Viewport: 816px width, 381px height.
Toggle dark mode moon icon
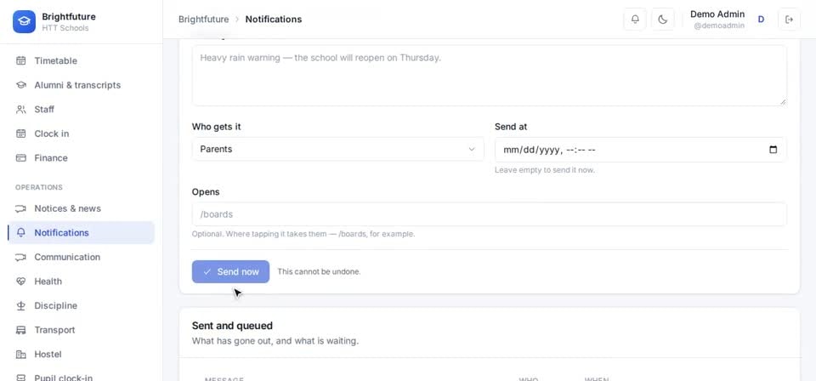point(662,20)
